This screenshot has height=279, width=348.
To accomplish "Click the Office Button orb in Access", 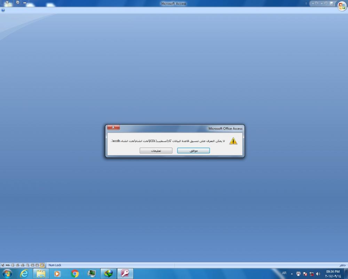I will 342,6.
